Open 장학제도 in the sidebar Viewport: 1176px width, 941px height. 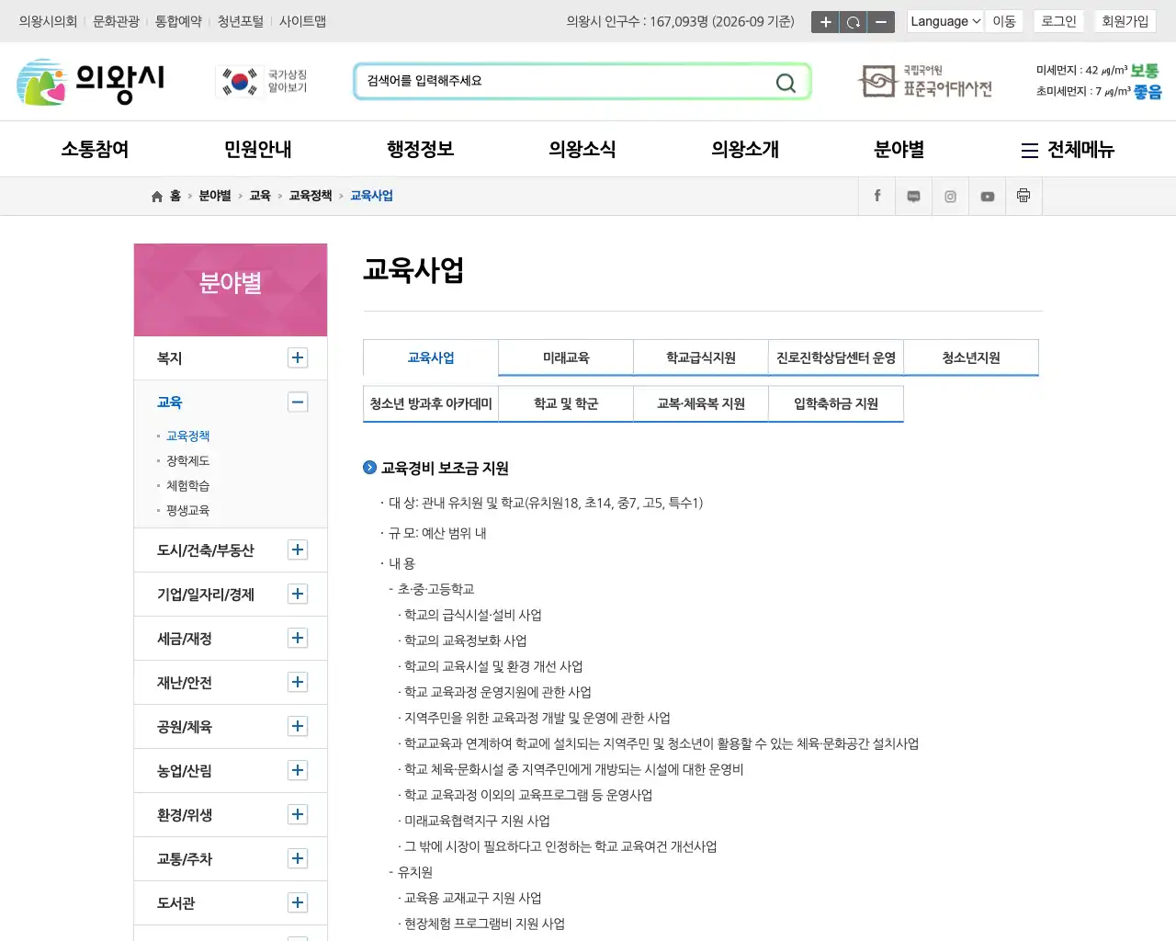(187, 461)
